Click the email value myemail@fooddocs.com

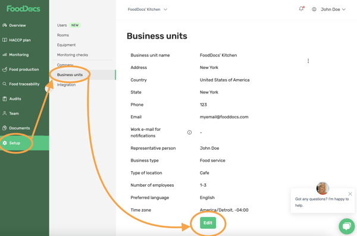click(x=224, y=117)
